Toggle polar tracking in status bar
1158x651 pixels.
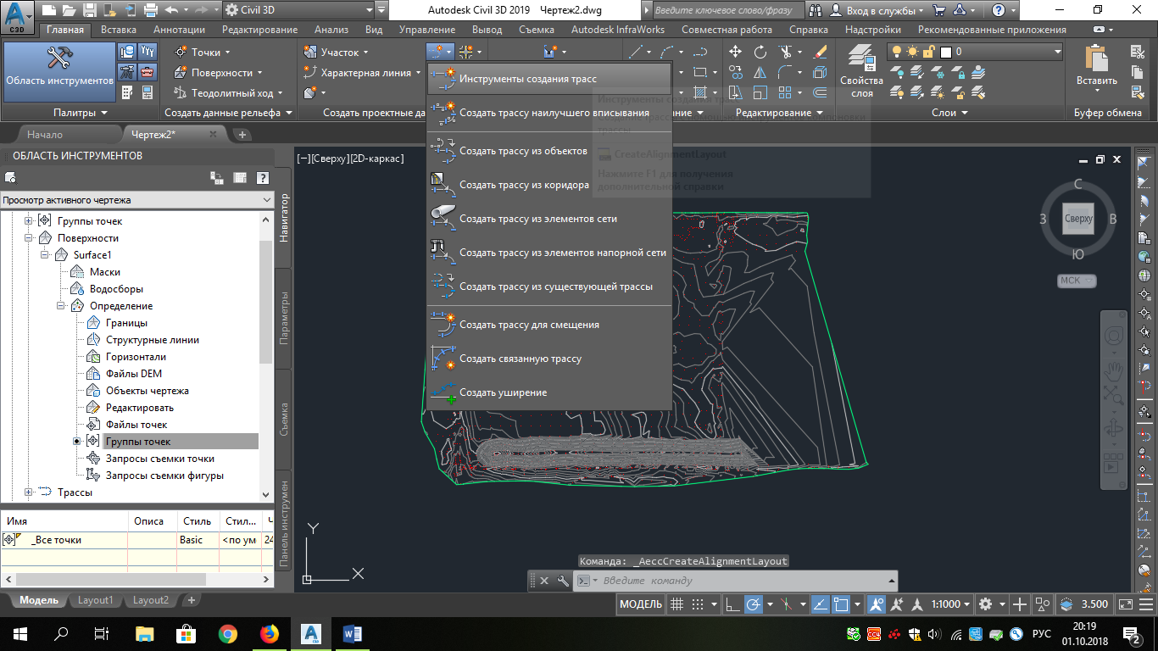(753, 604)
